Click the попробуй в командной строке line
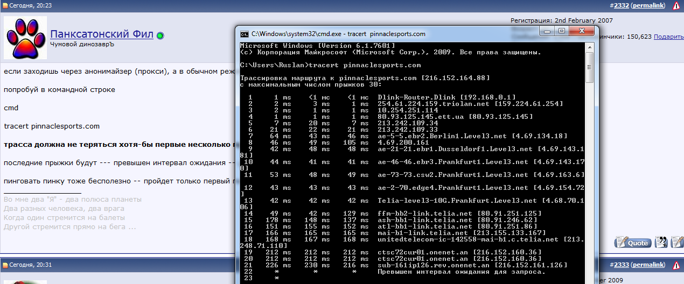684x284 pixels. click(x=59, y=89)
